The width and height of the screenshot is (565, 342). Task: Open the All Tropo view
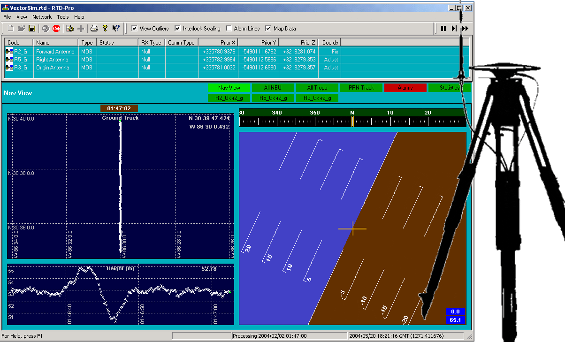click(317, 88)
